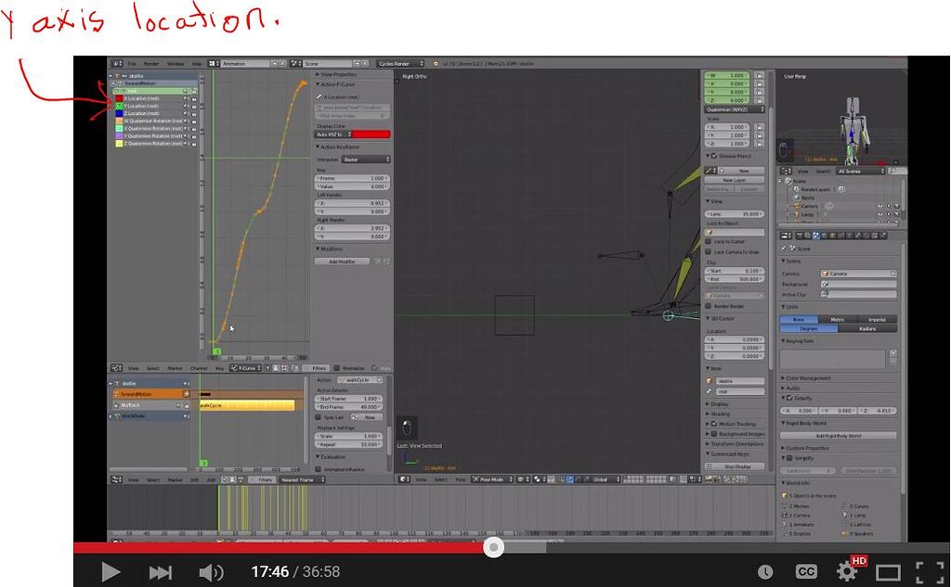Screen dimensions: 951x587
Task: Play the YouTube video
Action: click(x=111, y=571)
